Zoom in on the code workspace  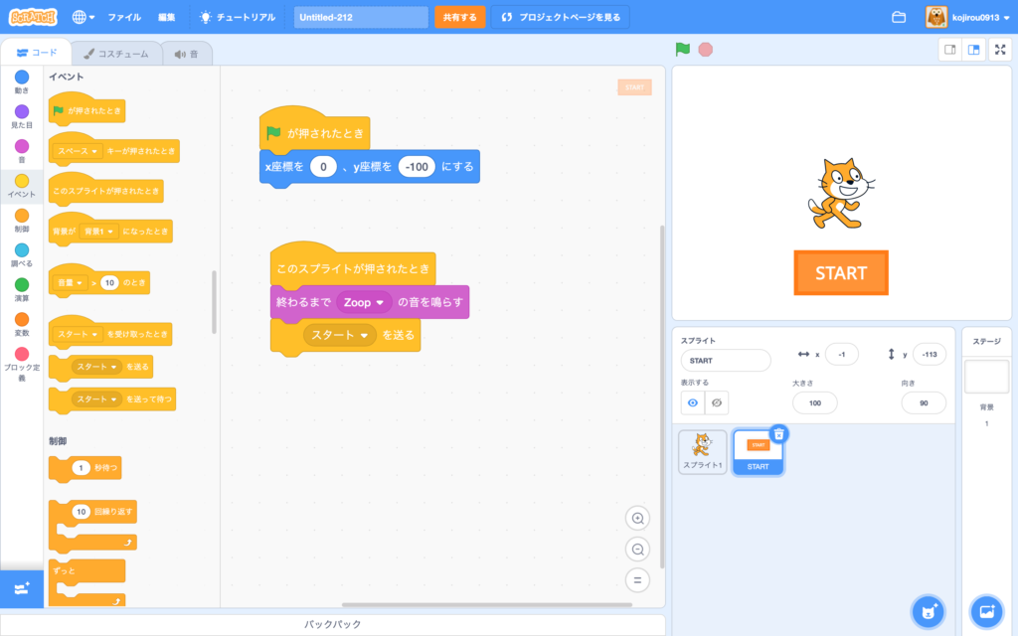tap(636, 518)
